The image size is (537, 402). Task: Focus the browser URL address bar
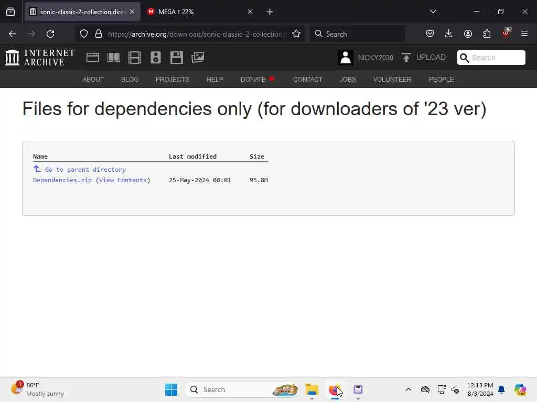[x=196, y=34]
